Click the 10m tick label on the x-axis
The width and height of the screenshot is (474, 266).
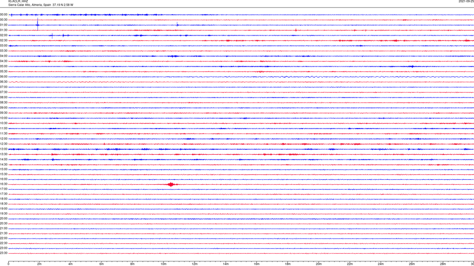pyautogui.click(x=163, y=264)
